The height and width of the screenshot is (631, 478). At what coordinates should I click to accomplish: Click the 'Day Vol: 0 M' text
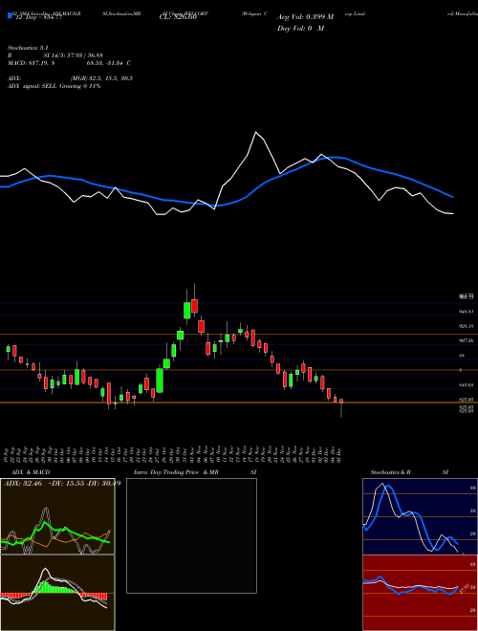tap(300, 29)
